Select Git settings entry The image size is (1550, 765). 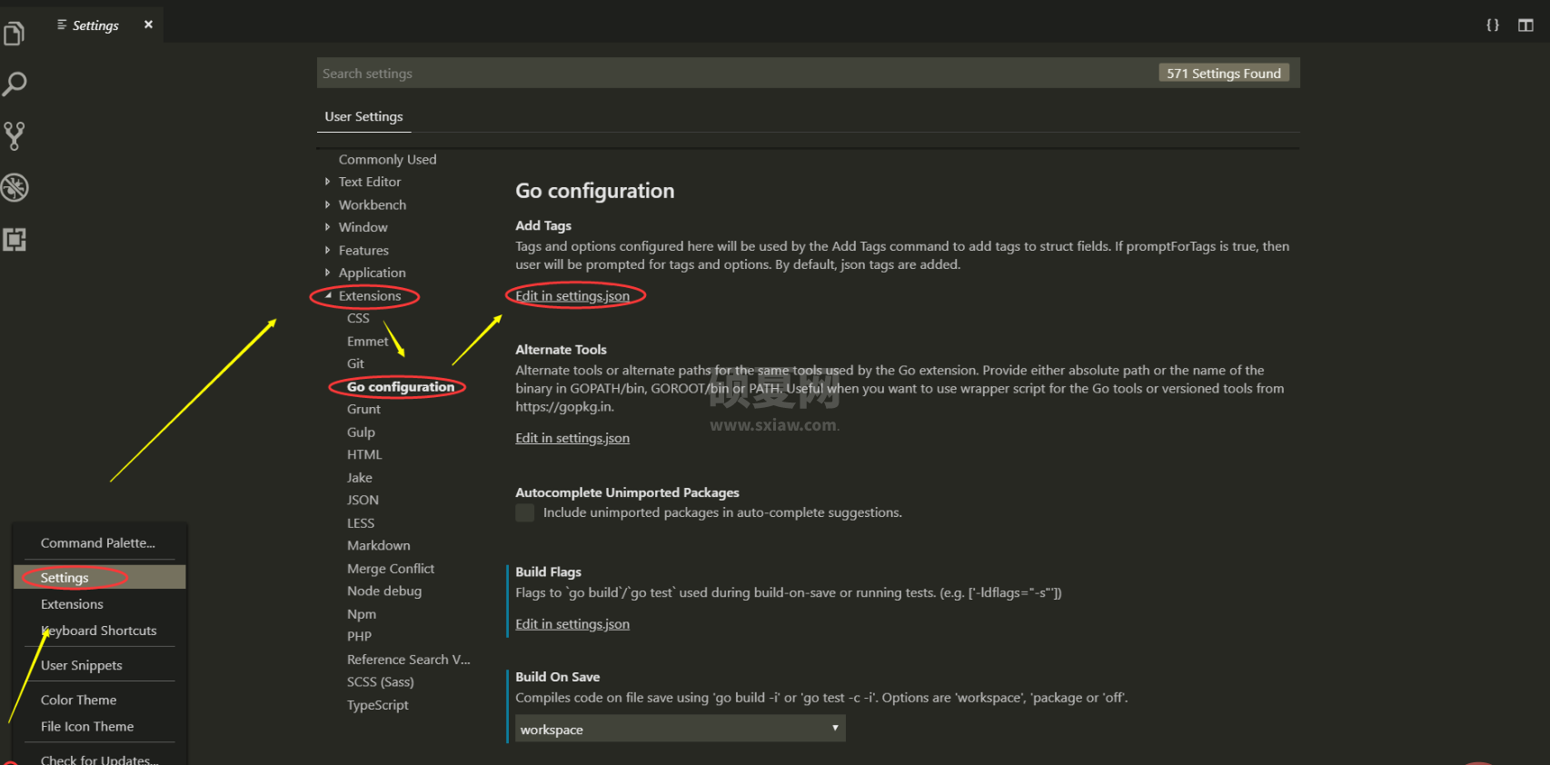pyautogui.click(x=355, y=363)
